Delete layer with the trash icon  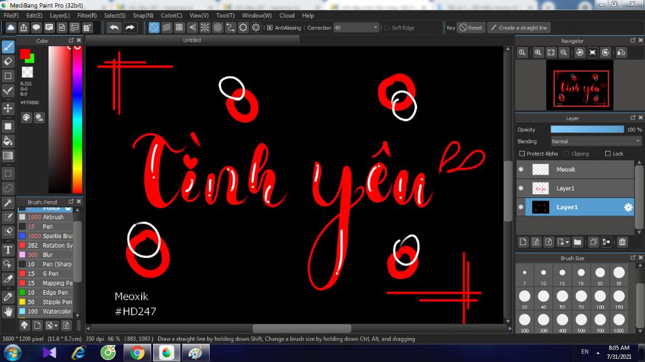[622, 242]
